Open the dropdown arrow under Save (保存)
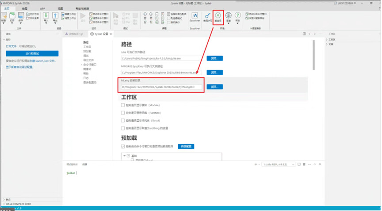This screenshot has height=211, width=382. tap(21, 23)
